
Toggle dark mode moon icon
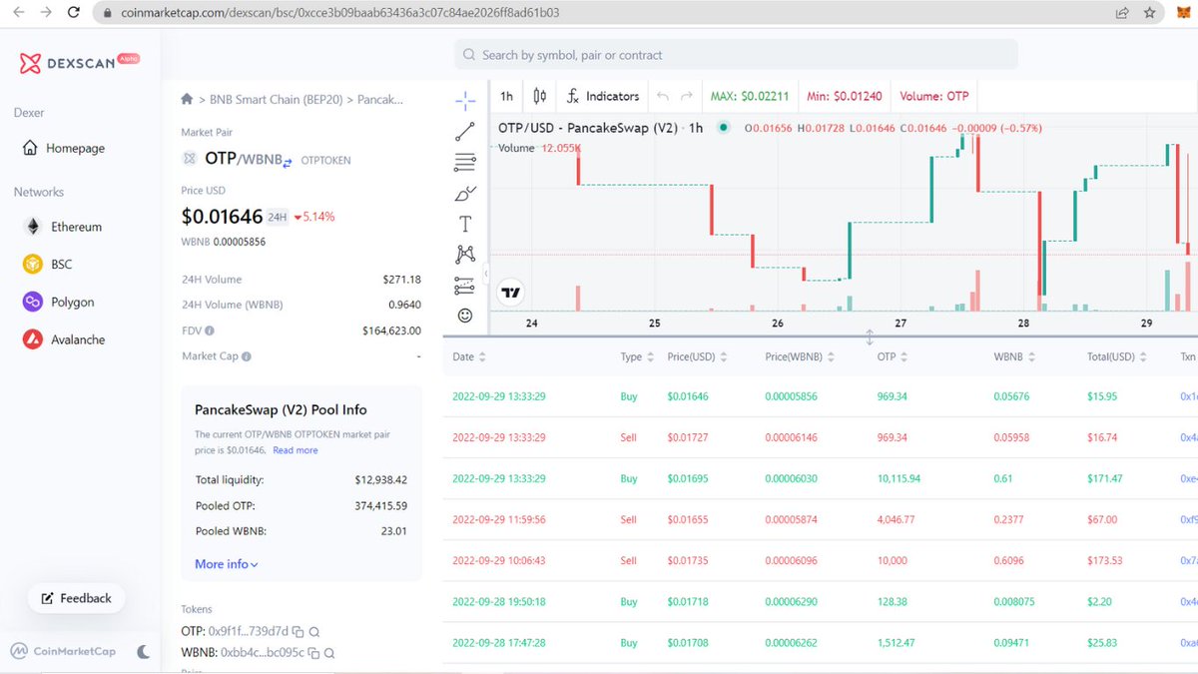[144, 651]
